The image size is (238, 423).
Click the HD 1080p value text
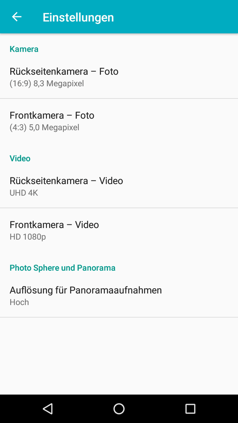click(28, 237)
